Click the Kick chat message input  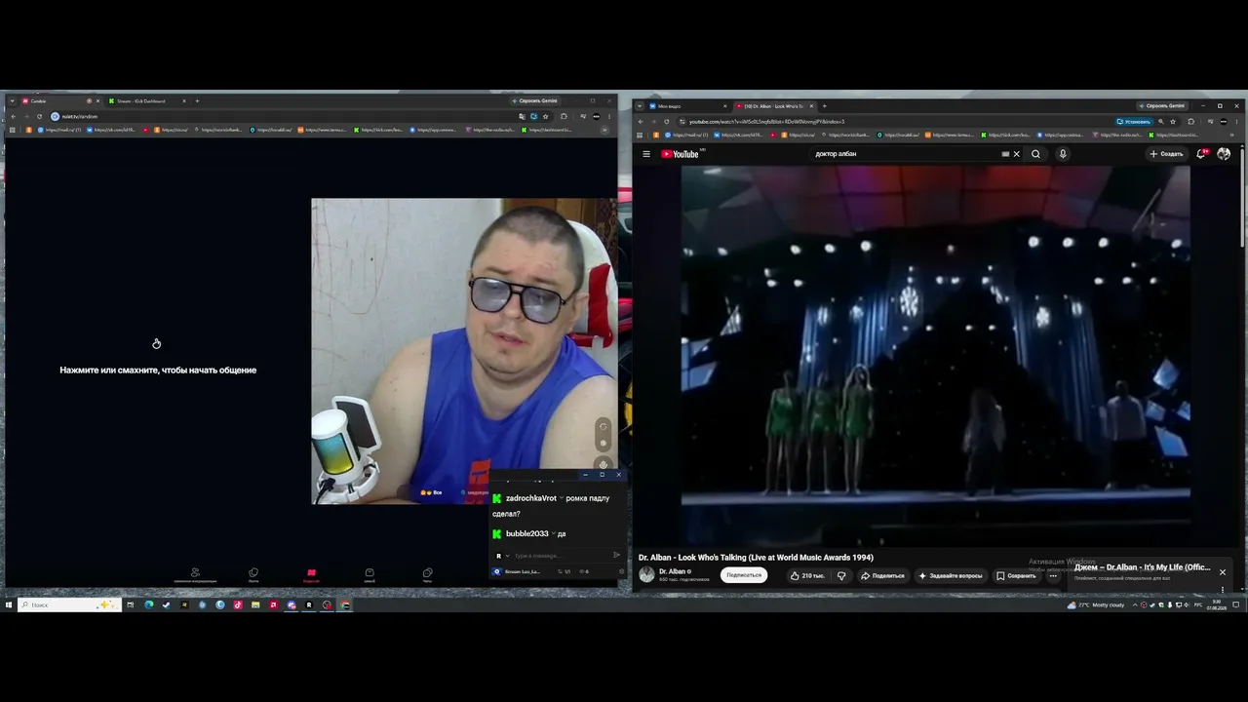tap(561, 555)
